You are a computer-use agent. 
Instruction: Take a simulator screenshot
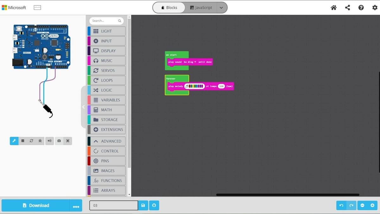click(x=59, y=141)
